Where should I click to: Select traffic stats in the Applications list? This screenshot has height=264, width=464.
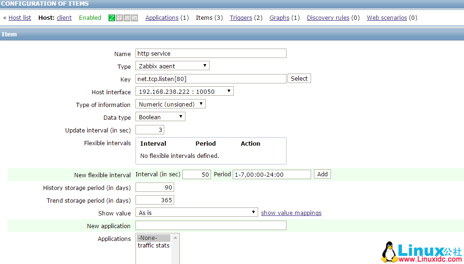point(153,246)
